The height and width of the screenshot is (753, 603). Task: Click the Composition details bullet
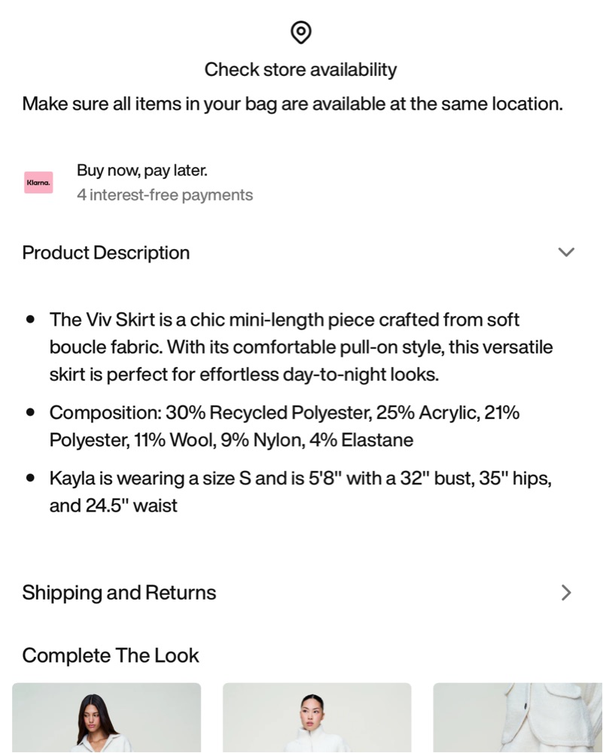pyautogui.click(x=285, y=426)
